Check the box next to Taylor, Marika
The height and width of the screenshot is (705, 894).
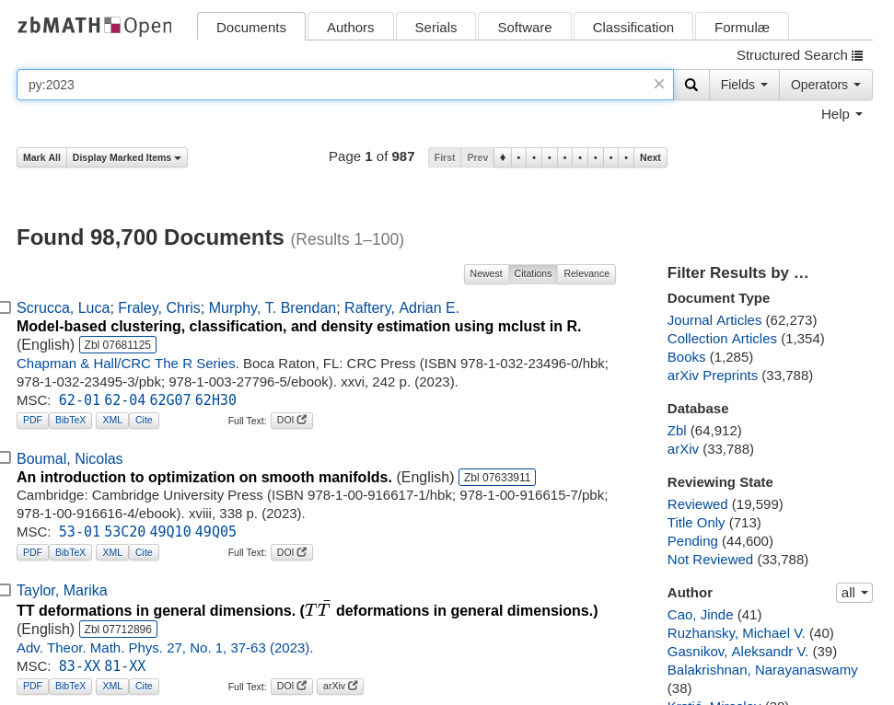point(5,590)
